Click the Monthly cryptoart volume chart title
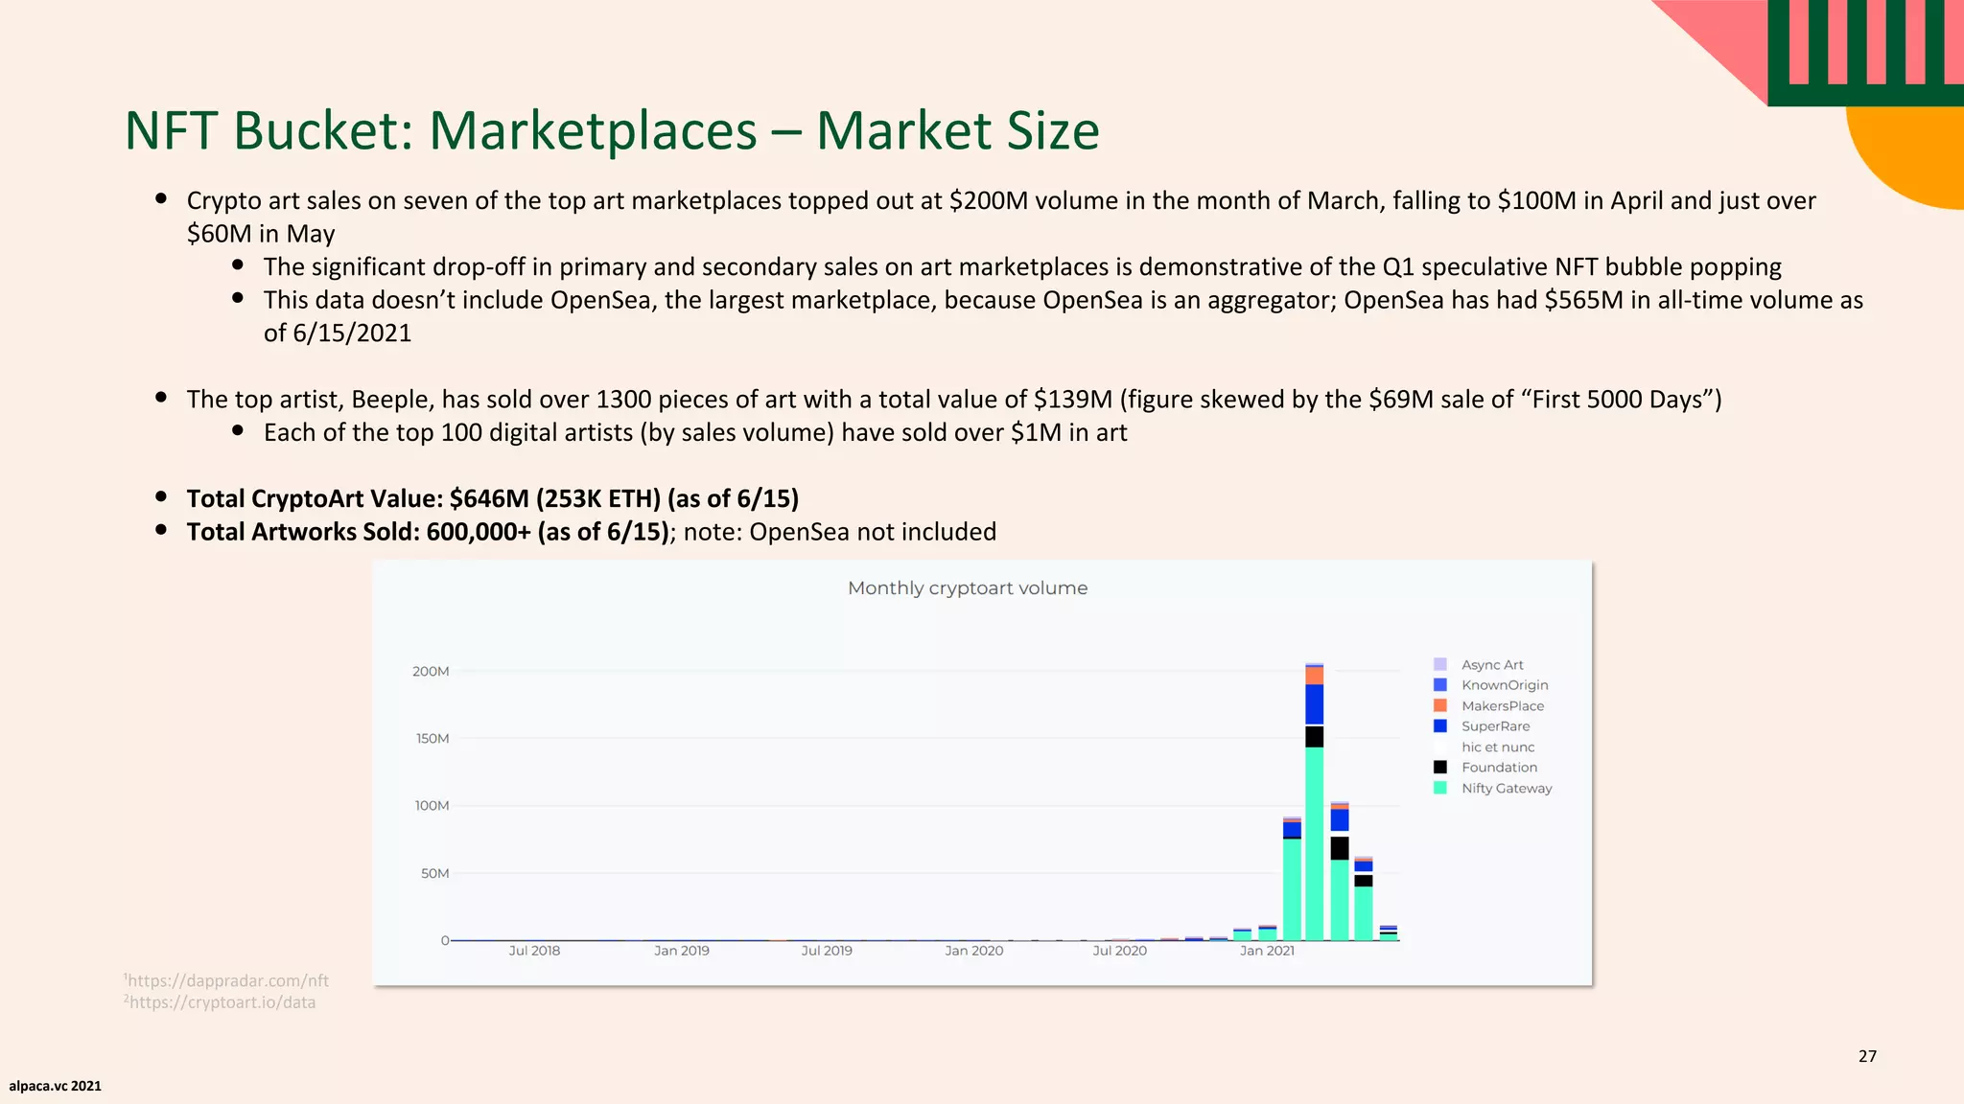1964x1104 pixels. click(967, 588)
